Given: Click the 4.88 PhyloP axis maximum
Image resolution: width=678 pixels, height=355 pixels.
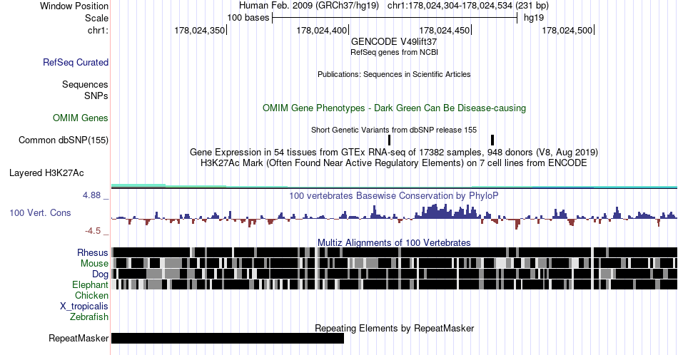Looking at the screenshot, I should coord(91,195).
